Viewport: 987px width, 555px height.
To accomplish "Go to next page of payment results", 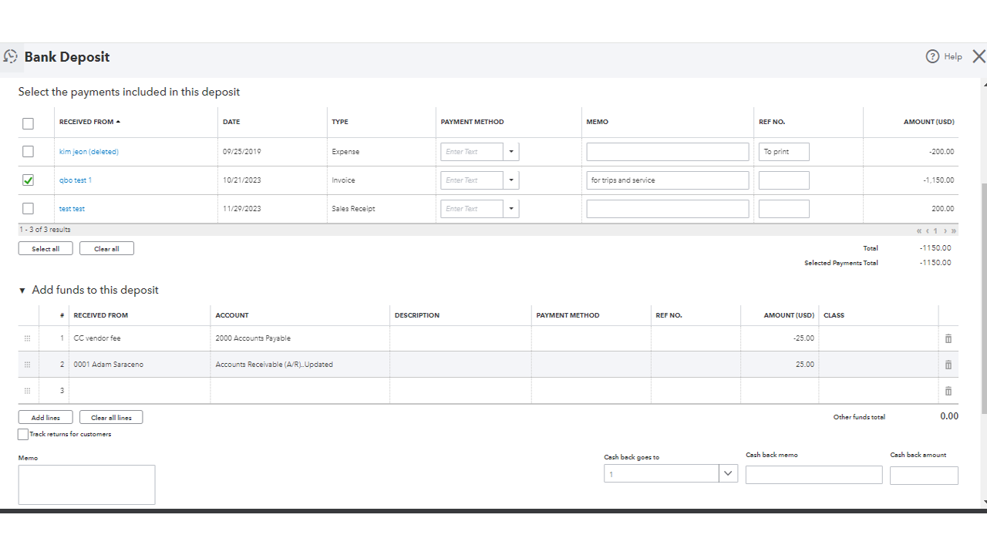I will coord(945,230).
